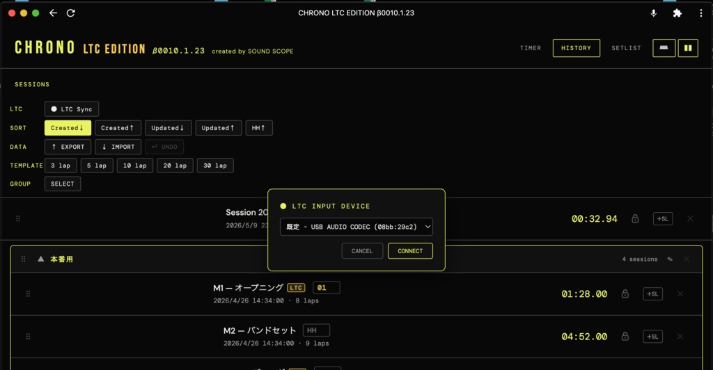Grab the drag handle of 本番用 group

pos(23,259)
